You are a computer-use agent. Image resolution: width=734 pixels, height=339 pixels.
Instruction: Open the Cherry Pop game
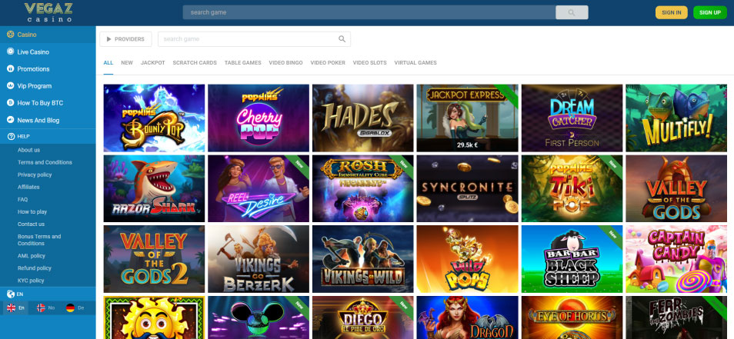(x=259, y=118)
